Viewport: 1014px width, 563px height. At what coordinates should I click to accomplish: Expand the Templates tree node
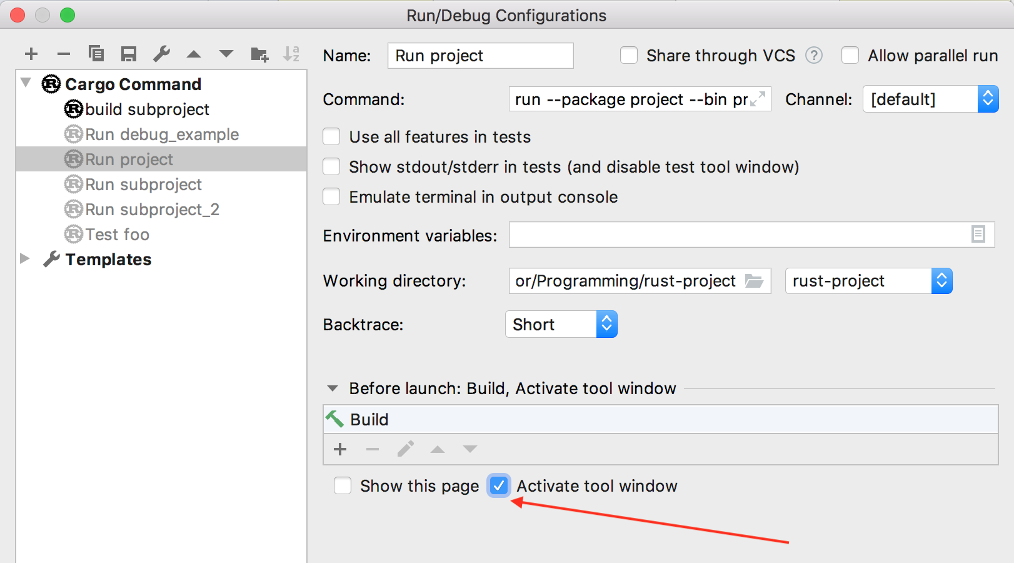[25, 259]
